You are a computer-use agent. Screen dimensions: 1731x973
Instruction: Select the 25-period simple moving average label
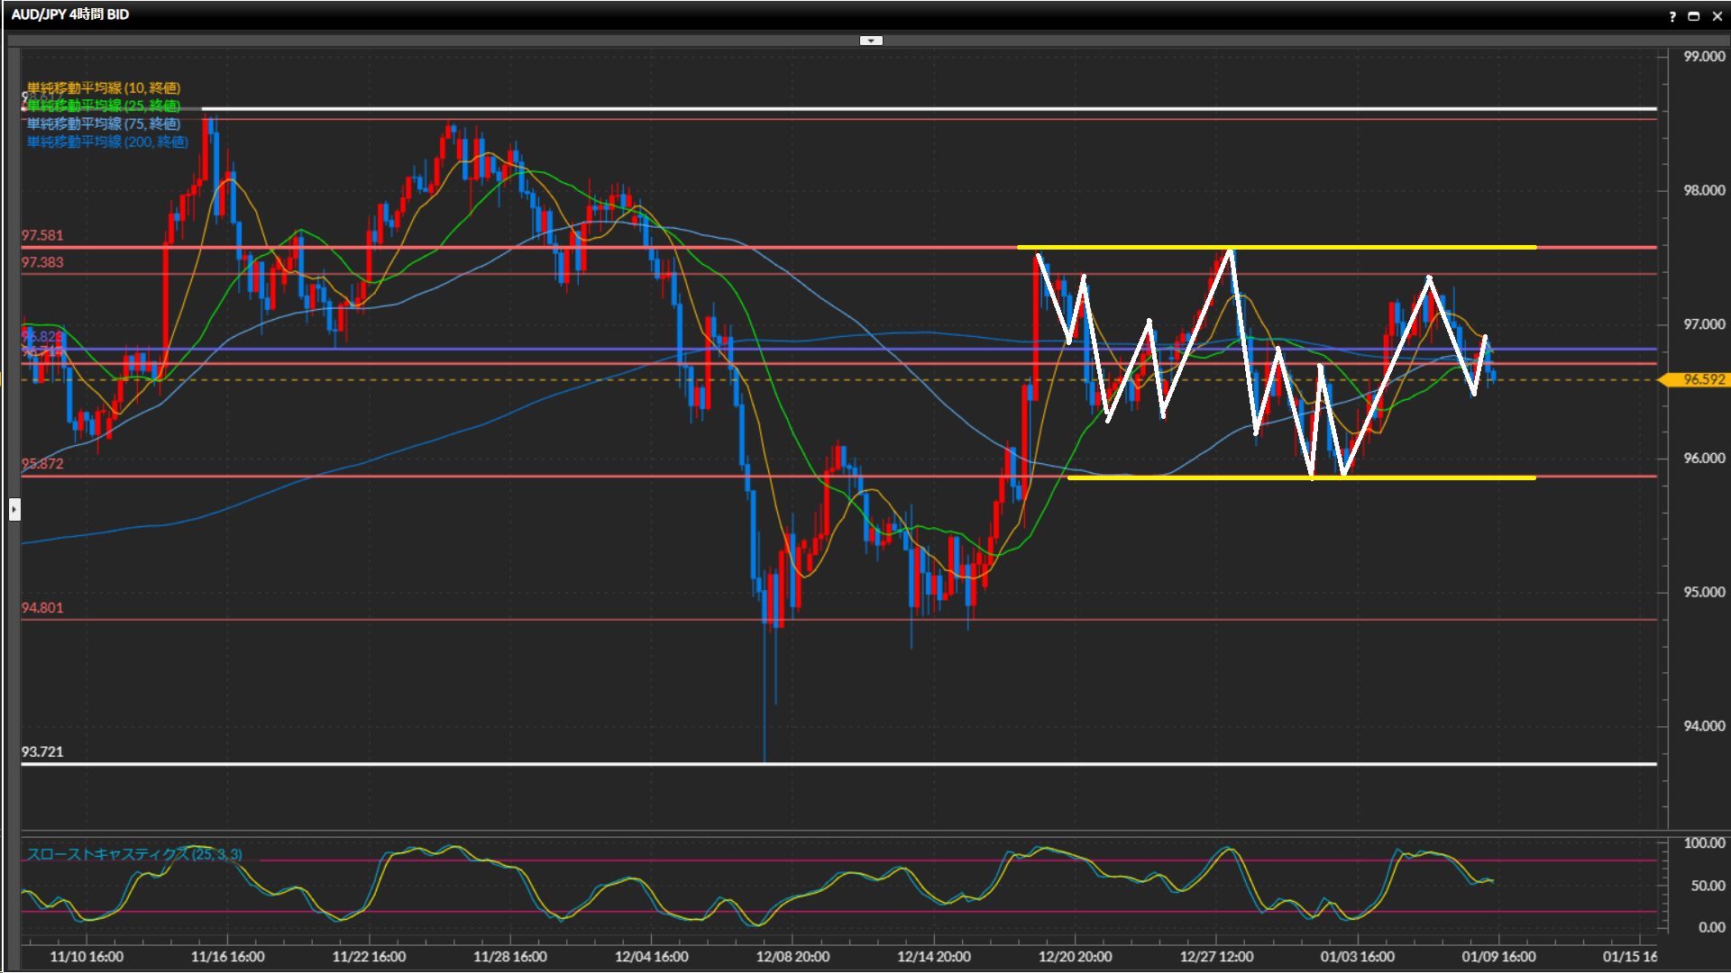(x=103, y=105)
